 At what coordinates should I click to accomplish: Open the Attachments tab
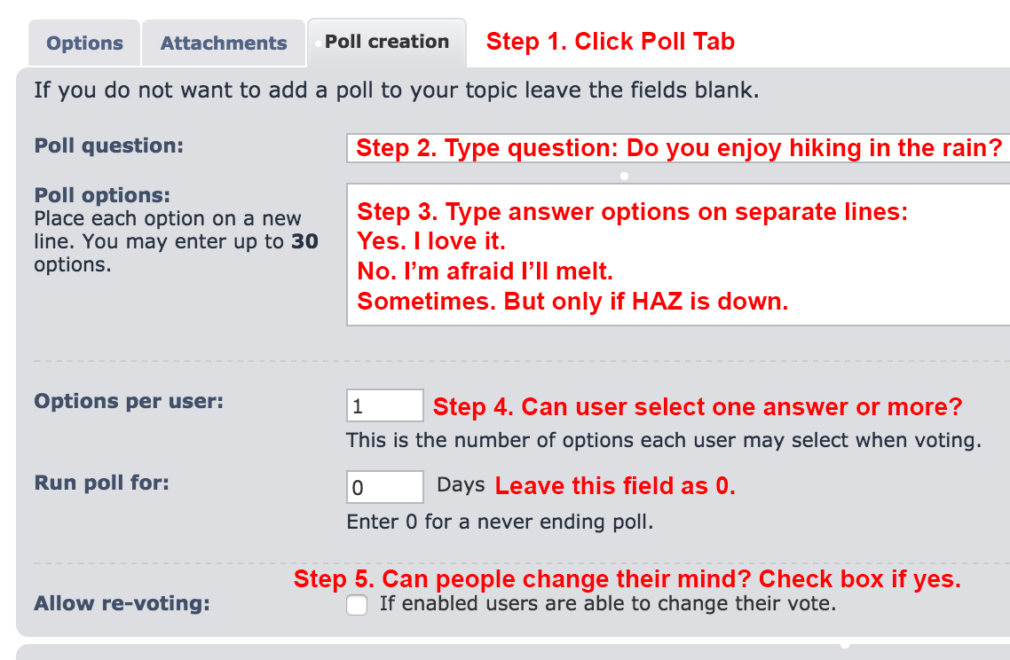pyautogui.click(x=224, y=43)
